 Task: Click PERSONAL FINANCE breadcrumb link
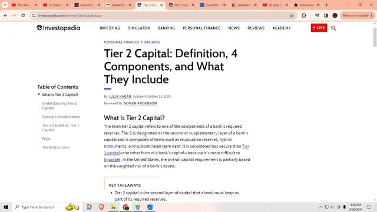[x=121, y=42]
